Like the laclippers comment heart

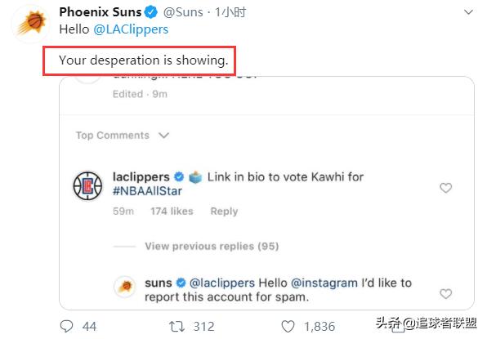pos(445,188)
